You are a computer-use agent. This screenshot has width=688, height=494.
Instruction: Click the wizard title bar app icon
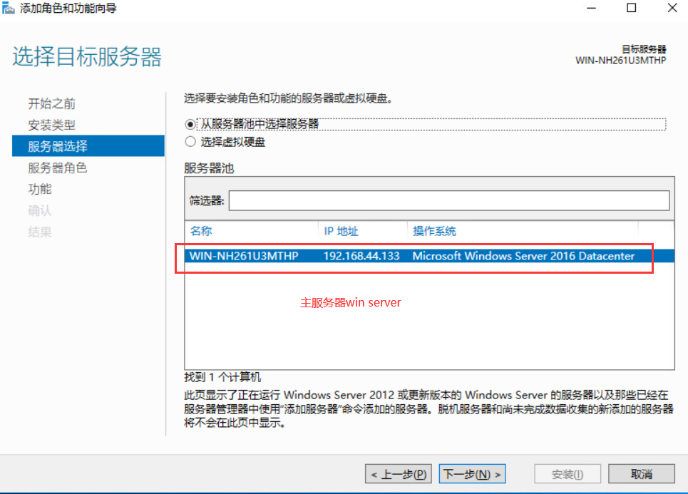[8, 8]
